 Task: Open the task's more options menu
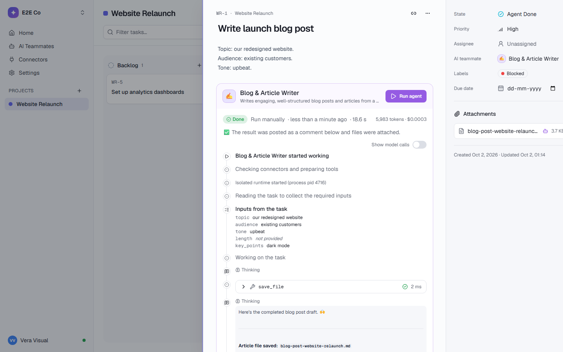[x=428, y=13]
